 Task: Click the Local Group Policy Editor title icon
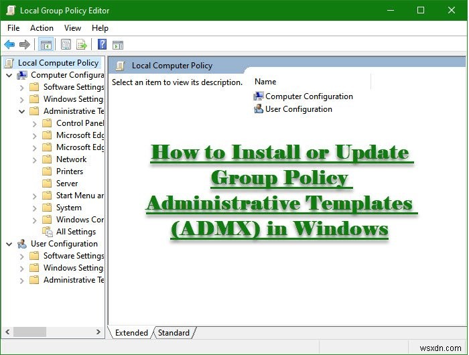[x=11, y=11]
